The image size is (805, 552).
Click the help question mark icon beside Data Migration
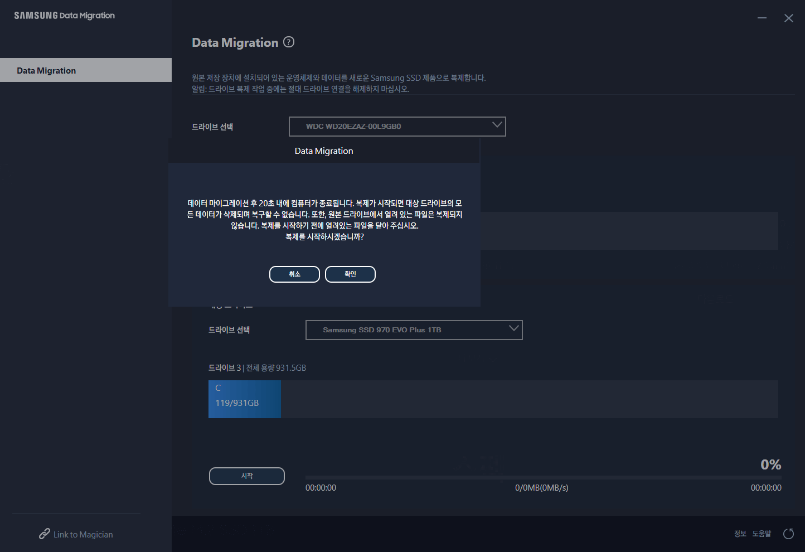click(289, 42)
